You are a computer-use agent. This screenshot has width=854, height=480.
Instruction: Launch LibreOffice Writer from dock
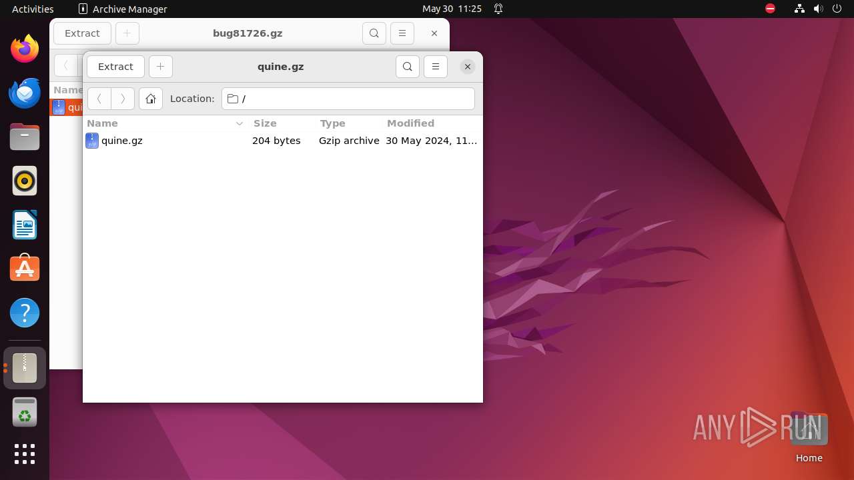coord(25,225)
